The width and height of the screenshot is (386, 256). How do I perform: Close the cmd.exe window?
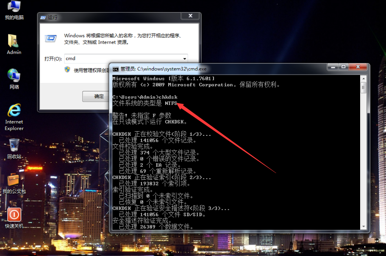pyautogui.click(x=358, y=67)
